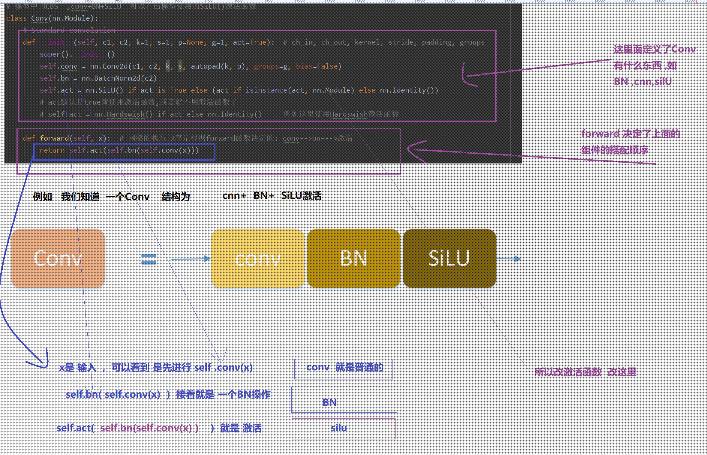Viewport: 707px width, 455px height.
Task: Select the outlined box labeled 'silu'
Action: coord(344,429)
